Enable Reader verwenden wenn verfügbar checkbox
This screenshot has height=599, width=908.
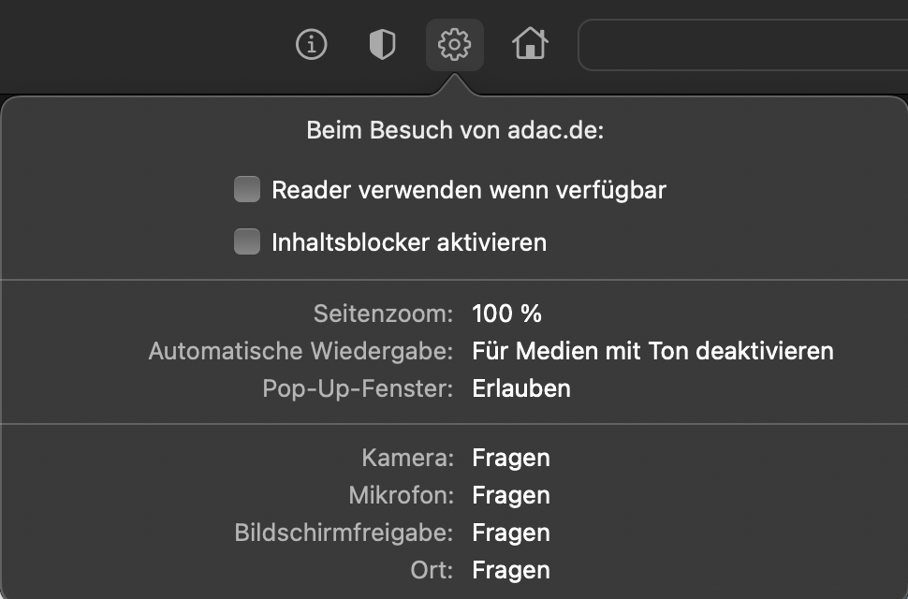(247, 190)
